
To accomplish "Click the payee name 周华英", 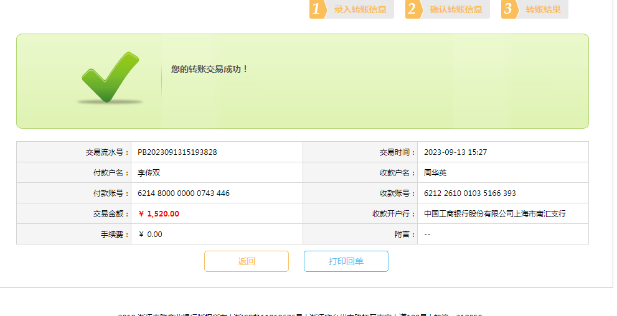I will (x=435, y=172).
